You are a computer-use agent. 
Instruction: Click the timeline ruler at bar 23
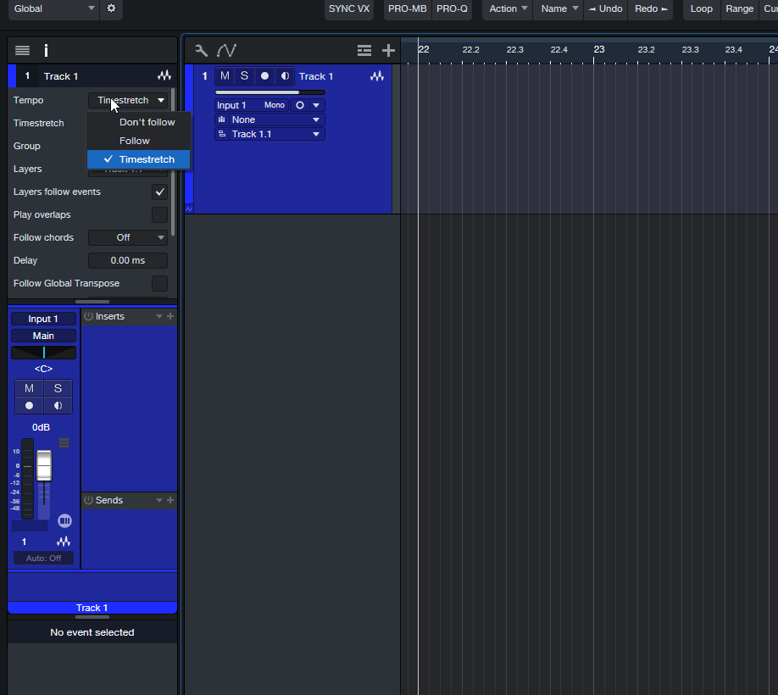point(599,50)
